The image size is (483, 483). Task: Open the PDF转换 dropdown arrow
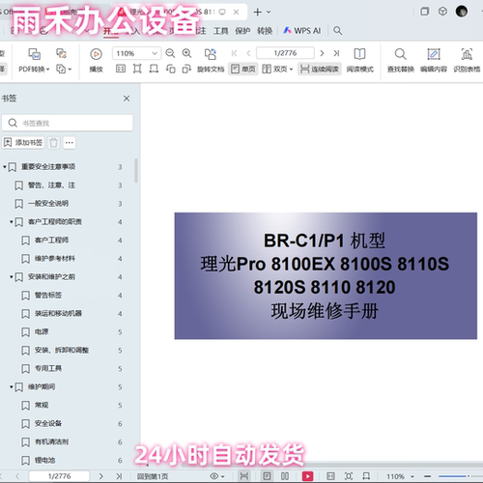coord(48,69)
